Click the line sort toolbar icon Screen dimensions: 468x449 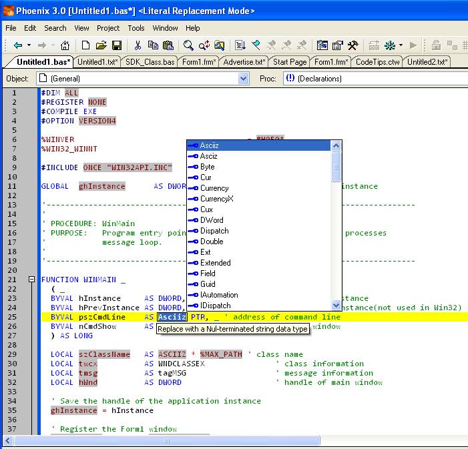240,45
